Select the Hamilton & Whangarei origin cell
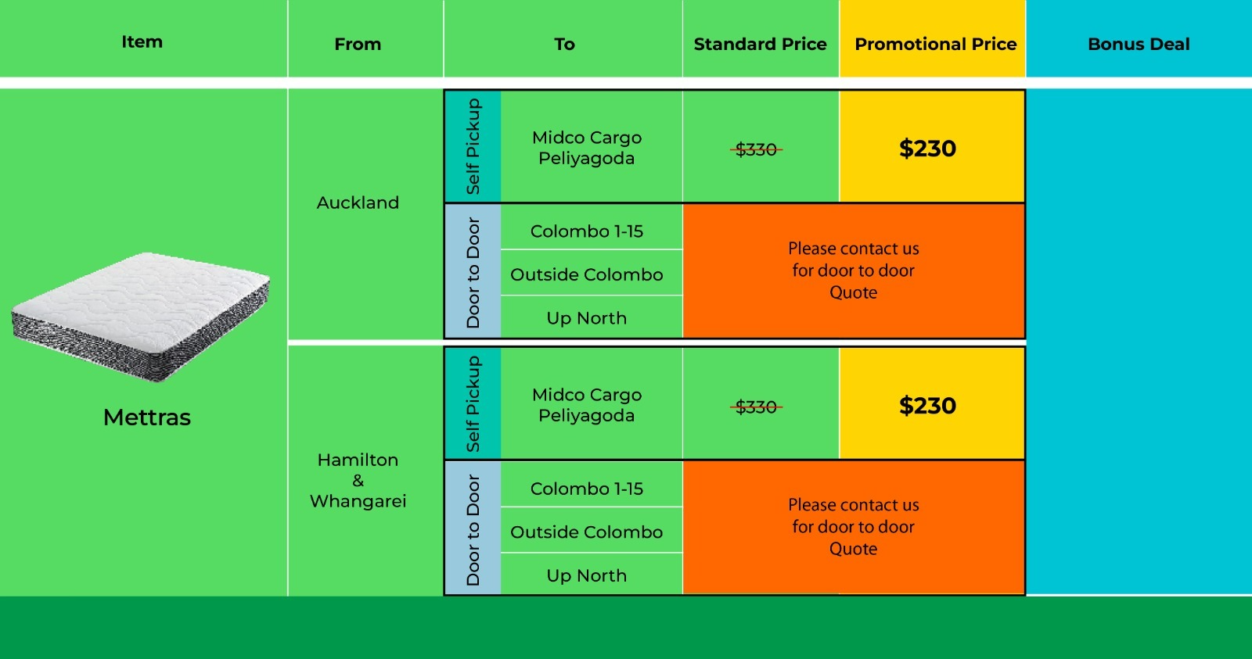Image resolution: width=1252 pixels, height=659 pixels. 358,480
